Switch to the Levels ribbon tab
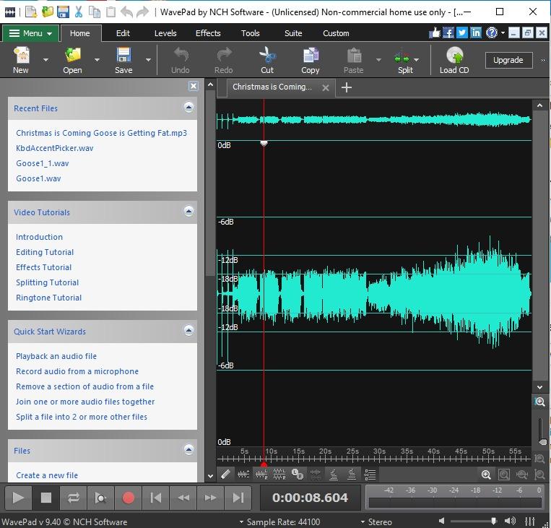The width and height of the screenshot is (551, 528). click(165, 33)
